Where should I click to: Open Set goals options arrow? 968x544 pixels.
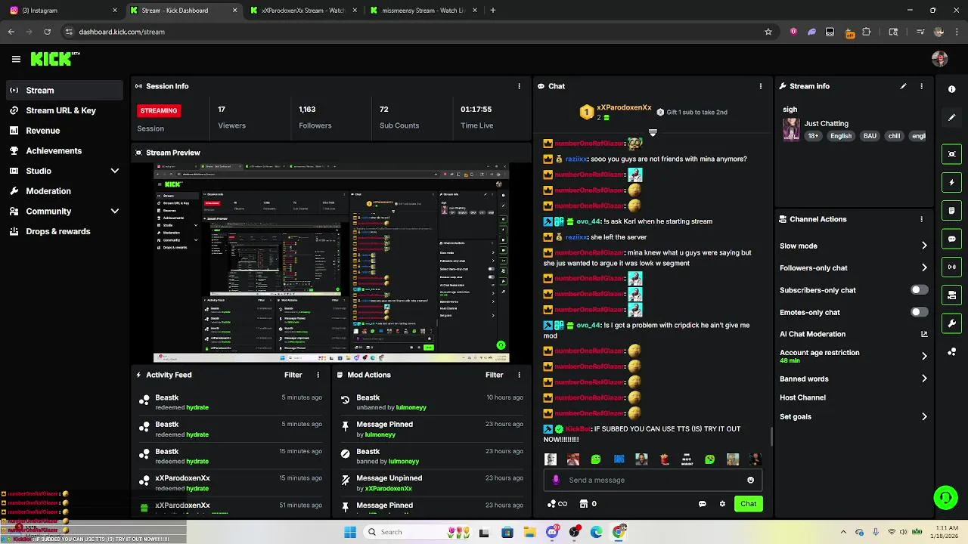(924, 416)
